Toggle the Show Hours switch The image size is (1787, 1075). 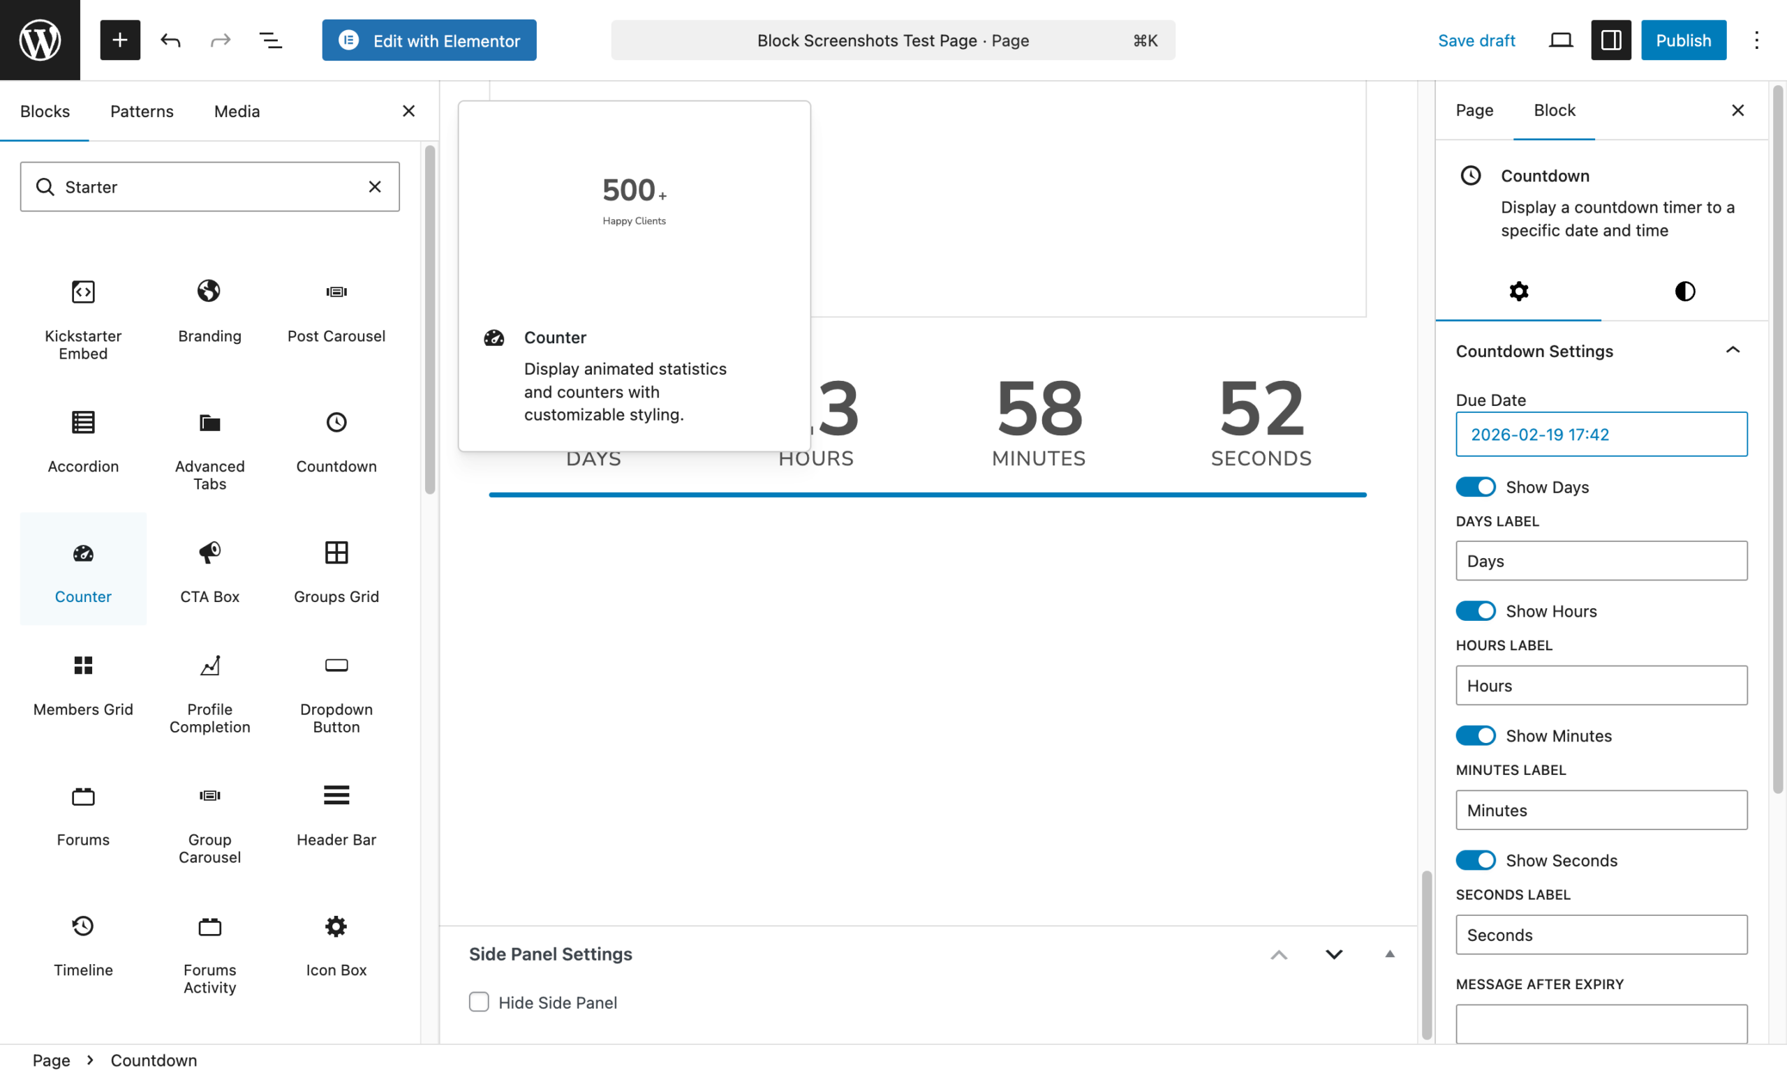coord(1476,611)
